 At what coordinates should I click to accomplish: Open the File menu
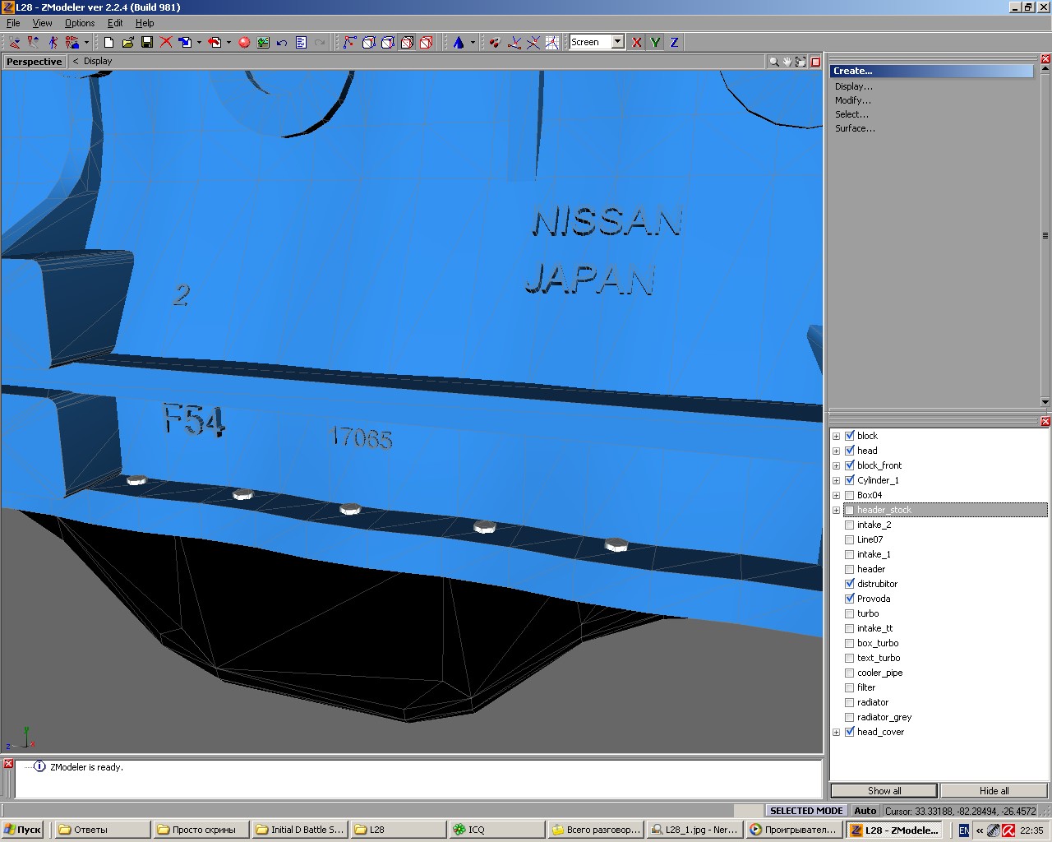point(13,23)
